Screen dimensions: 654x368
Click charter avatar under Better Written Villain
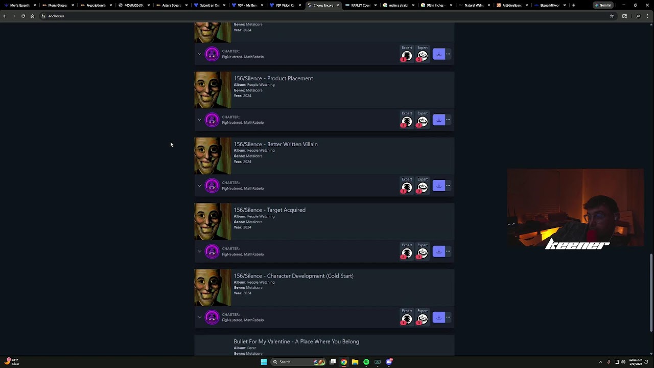pyautogui.click(x=212, y=186)
